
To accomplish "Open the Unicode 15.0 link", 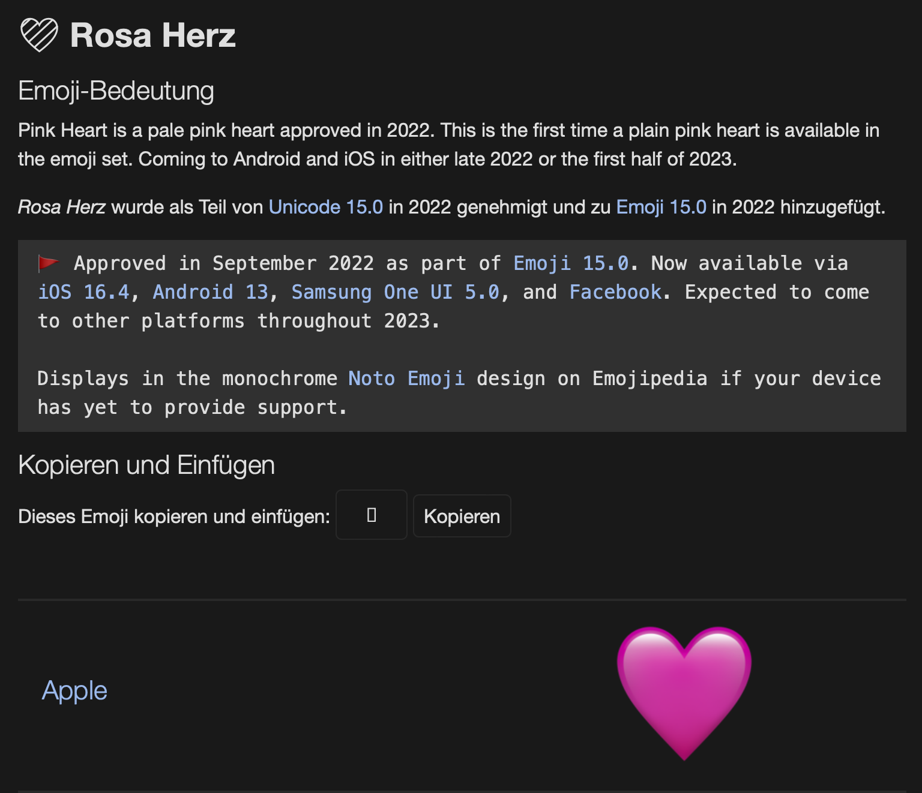I will click(x=325, y=207).
